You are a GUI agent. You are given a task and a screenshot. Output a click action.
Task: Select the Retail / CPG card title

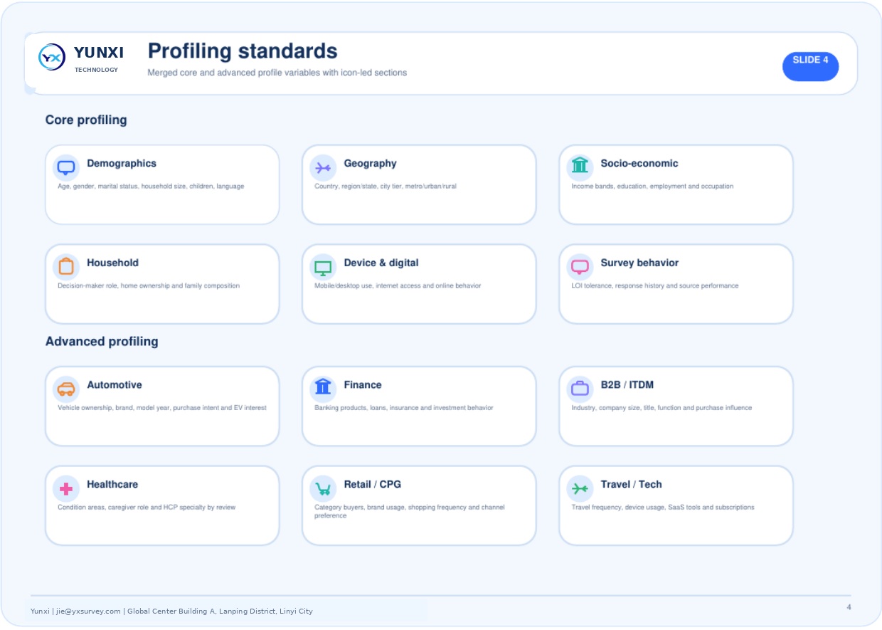(372, 484)
